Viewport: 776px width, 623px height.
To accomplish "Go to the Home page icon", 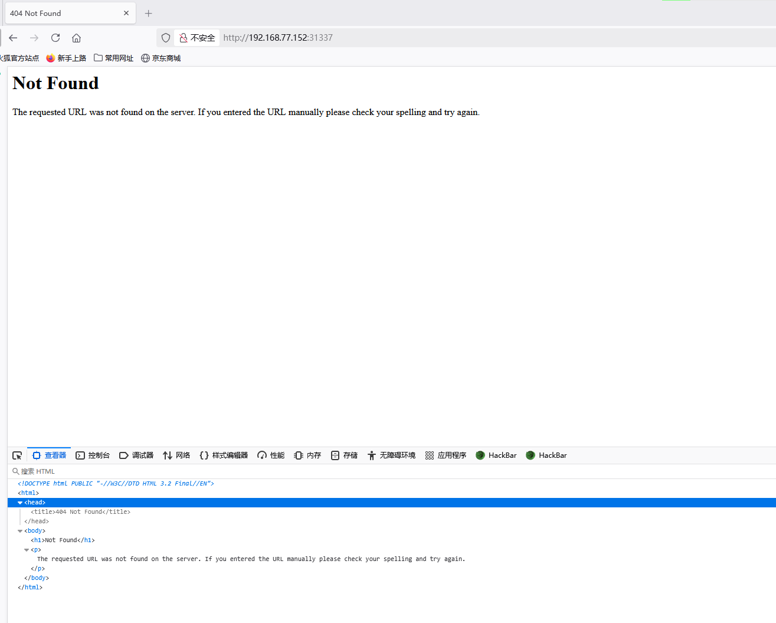I will point(76,38).
